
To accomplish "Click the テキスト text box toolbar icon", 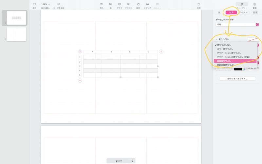I will (129, 4).
